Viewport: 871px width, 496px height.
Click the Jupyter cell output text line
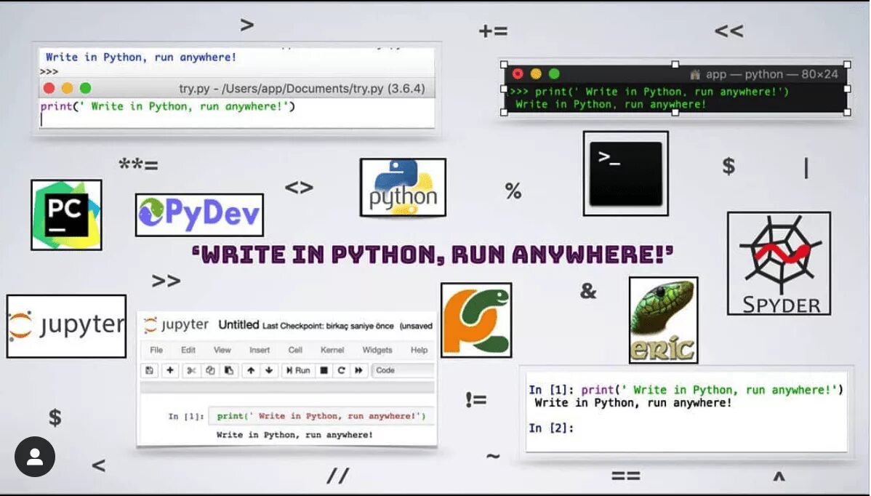coord(294,435)
